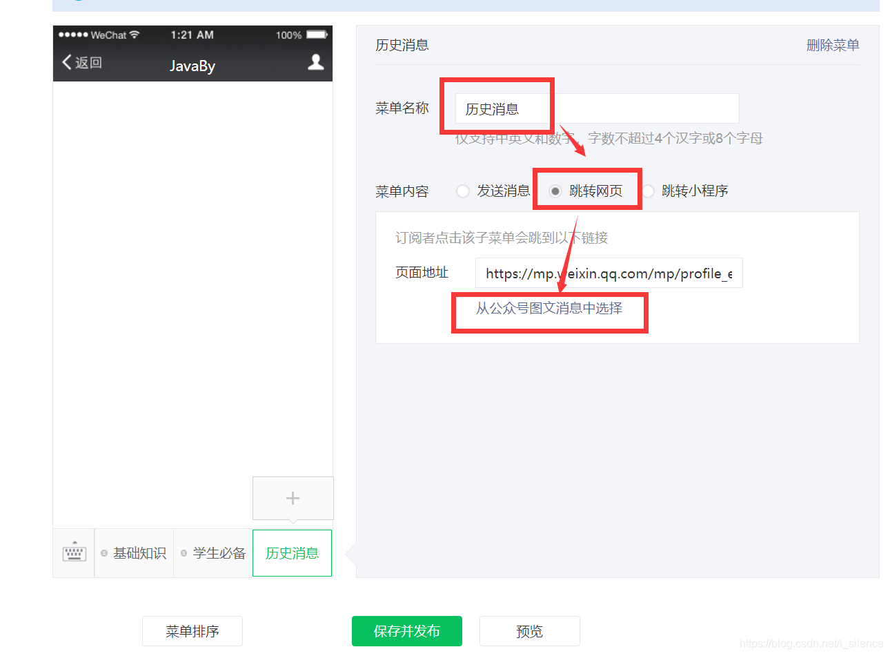Click the 菜单排序 button
Screen dimensions: 890x656
tap(192, 631)
